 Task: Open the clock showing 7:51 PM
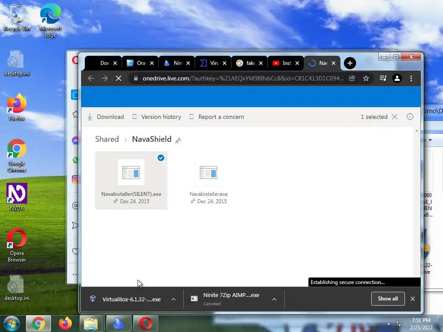[421, 323]
